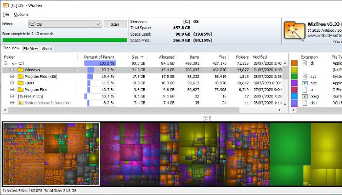Click the 19.4 % value for Program Files (x86)
The width and height of the screenshot is (342, 195).
[108, 77]
